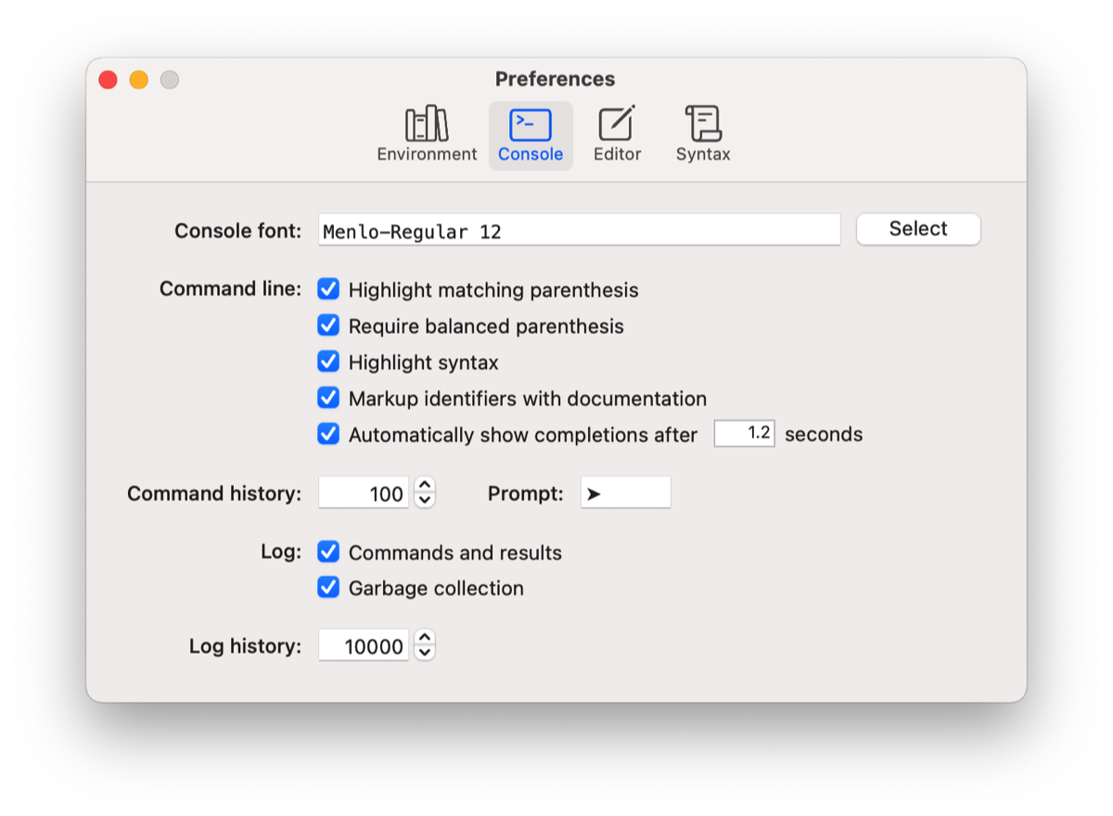Toggle Markup identifiers with documentation
Image resolution: width=1113 pixels, height=816 pixels.
(x=328, y=398)
